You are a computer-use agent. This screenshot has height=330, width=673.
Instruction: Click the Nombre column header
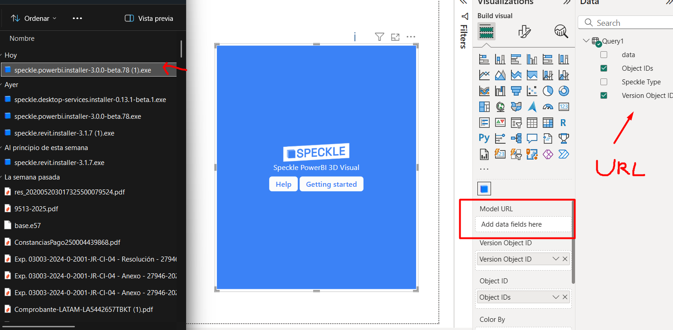click(x=22, y=39)
